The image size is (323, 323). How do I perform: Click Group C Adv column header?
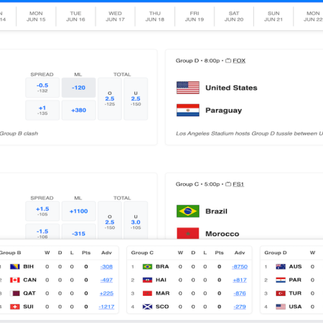tap(240, 253)
